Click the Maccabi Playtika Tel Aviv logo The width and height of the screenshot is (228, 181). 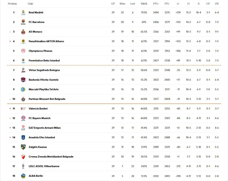tap(23, 89)
